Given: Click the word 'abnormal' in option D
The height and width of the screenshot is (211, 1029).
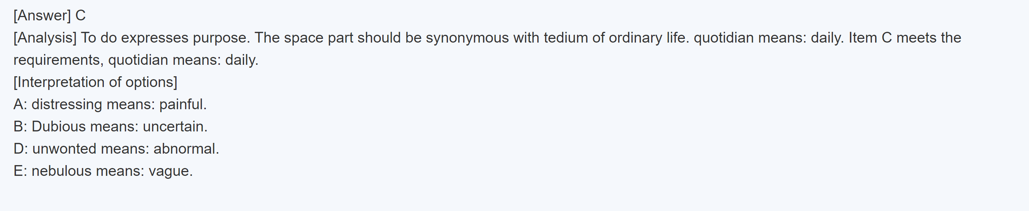Looking at the screenshot, I should click(185, 149).
